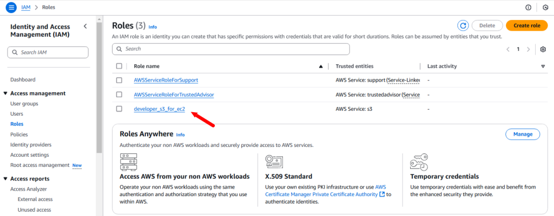The height and width of the screenshot is (216, 554).
Task: Open developer_s3_for_ec2 role
Action: [160, 109]
